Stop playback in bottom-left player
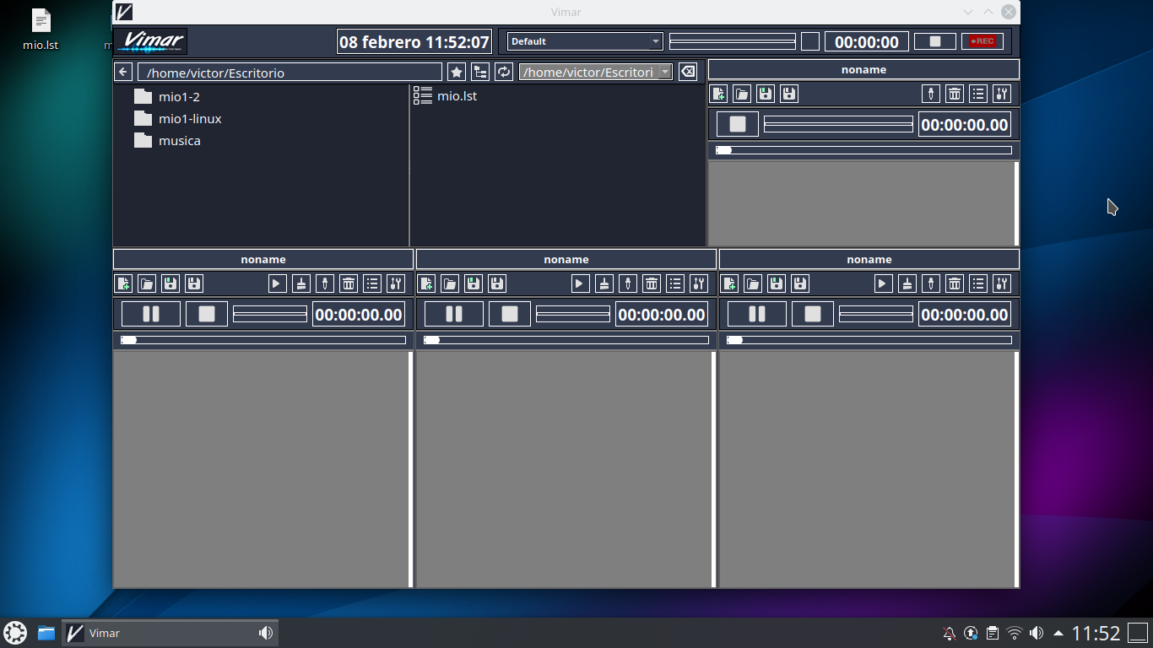This screenshot has width=1153, height=648. (x=207, y=314)
